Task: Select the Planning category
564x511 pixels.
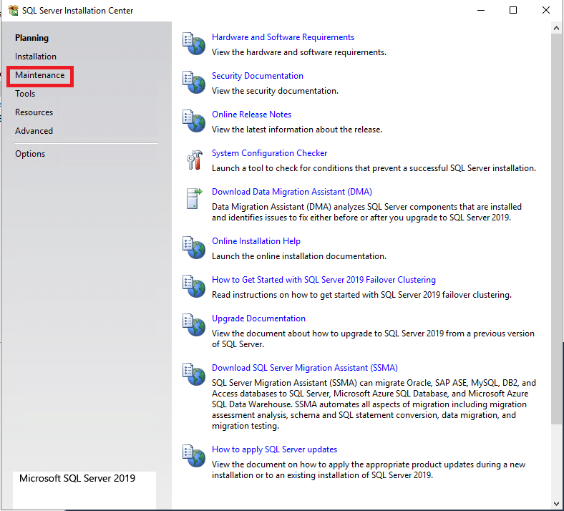Action: click(x=31, y=38)
